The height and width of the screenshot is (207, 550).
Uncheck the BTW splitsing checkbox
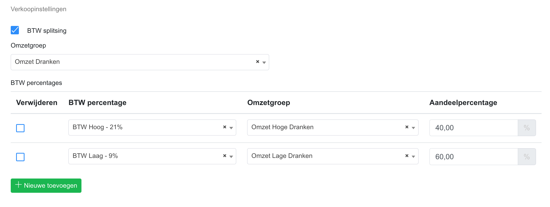tap(15, 30)
